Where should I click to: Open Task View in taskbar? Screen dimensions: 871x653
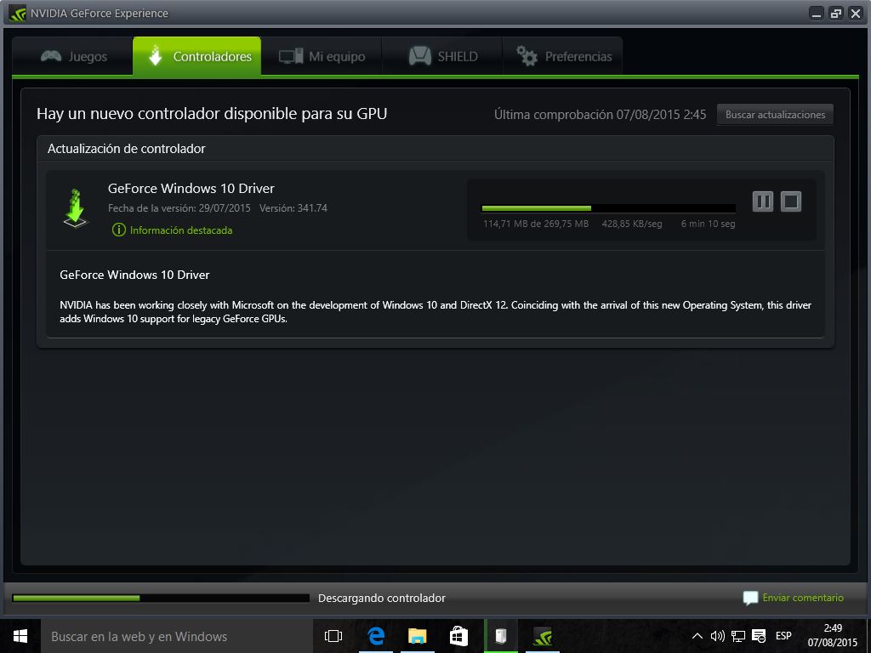pyautogui.click(x=333, y=636)
